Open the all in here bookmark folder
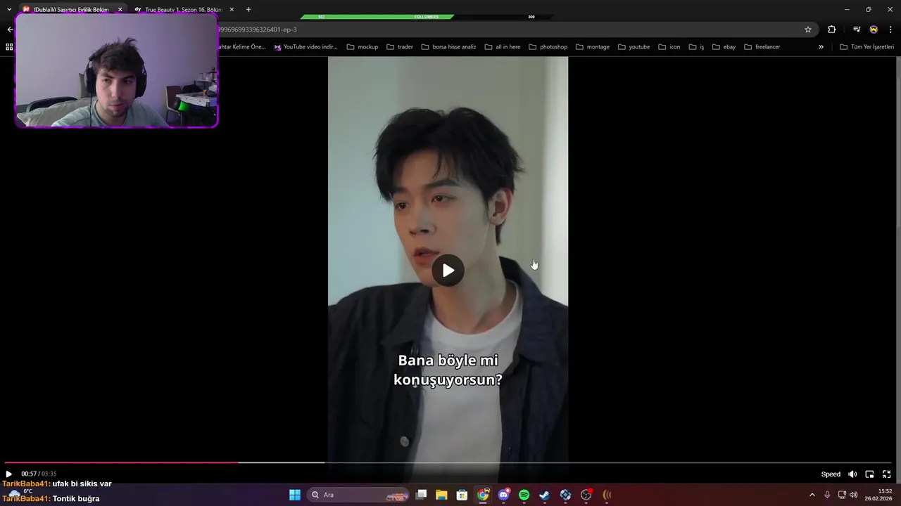901x506 pixels. [503, 47]
